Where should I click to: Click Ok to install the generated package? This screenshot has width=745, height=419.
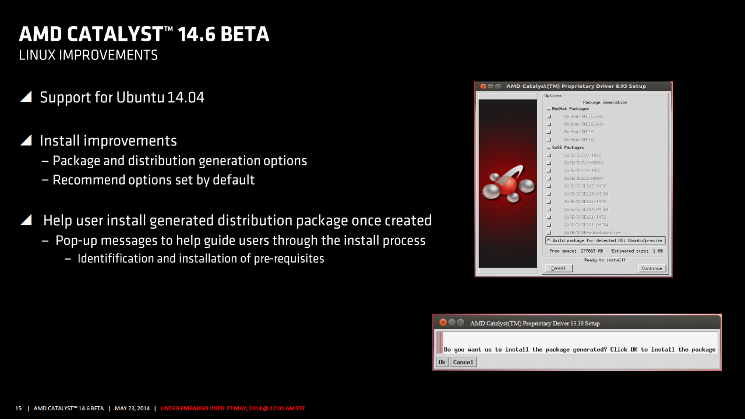[x=442, y=362]
